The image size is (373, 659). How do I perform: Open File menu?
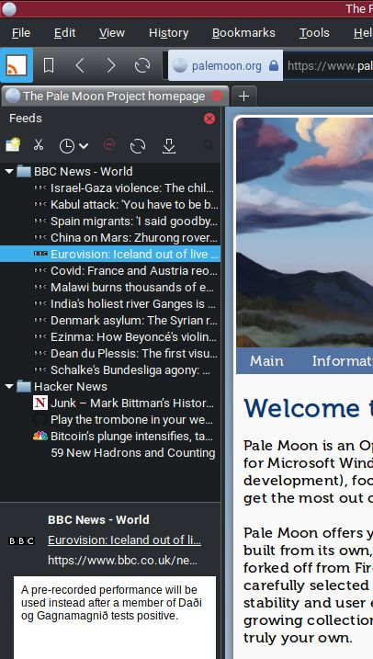[x=21, y=33]
